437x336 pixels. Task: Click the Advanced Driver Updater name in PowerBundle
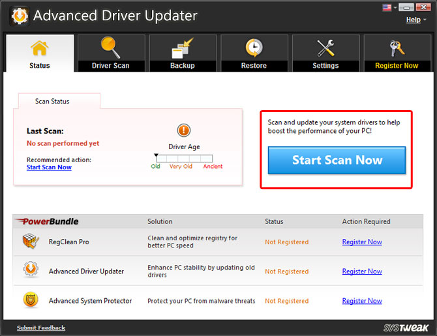(86, 271)
